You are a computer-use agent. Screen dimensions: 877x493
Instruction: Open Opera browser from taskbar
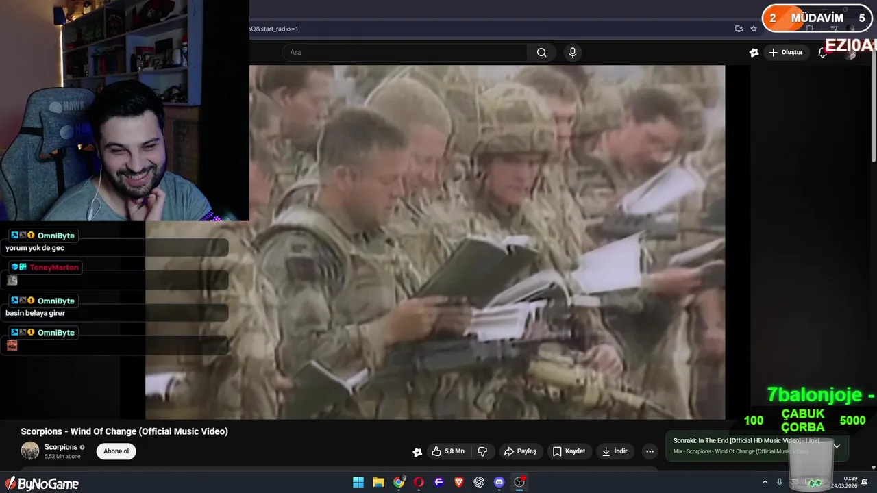[419, 482]
